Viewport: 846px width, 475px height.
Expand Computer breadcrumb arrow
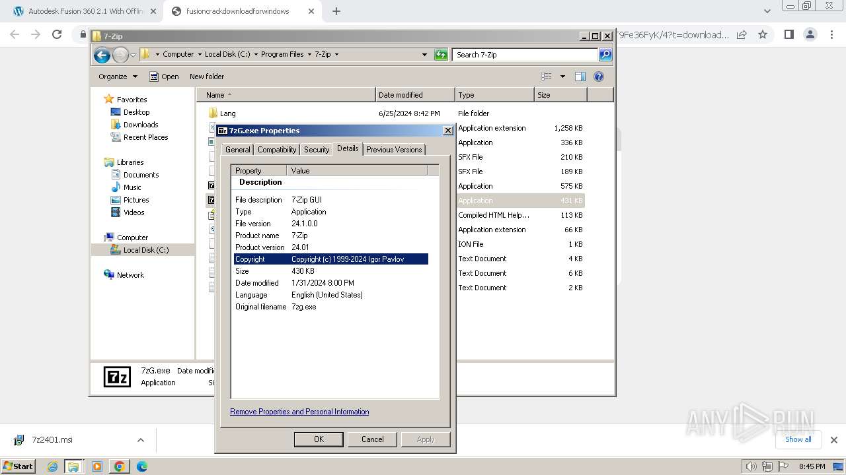pos(200,55)
